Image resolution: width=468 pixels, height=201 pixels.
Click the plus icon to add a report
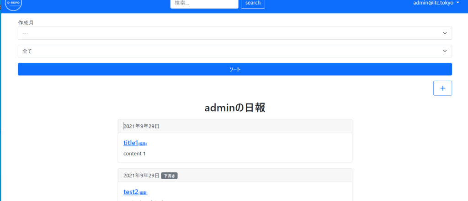point(442,88)
